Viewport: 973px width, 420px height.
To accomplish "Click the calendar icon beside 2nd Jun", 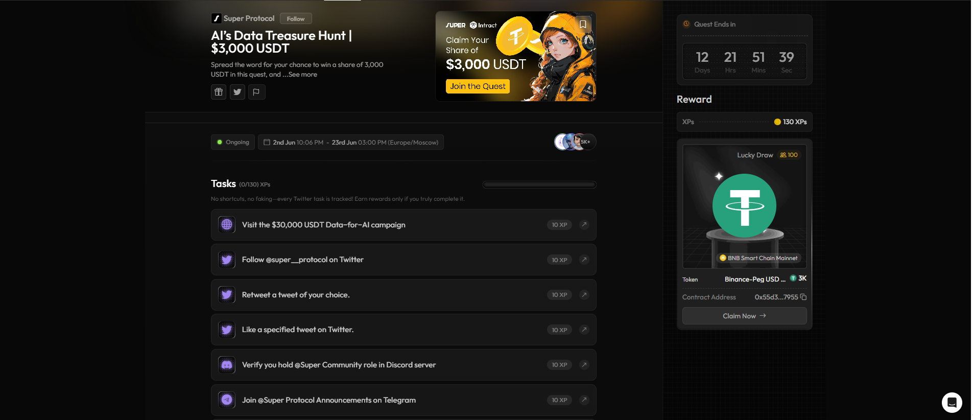I will coord(267,142).
